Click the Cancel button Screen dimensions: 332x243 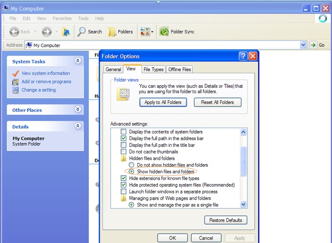click(206, 238)
